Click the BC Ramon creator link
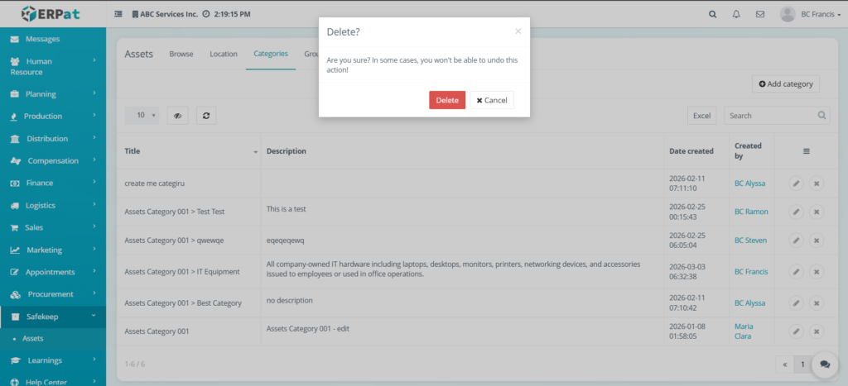Viewport: 848px width, 386px height. tap(751, 212)
